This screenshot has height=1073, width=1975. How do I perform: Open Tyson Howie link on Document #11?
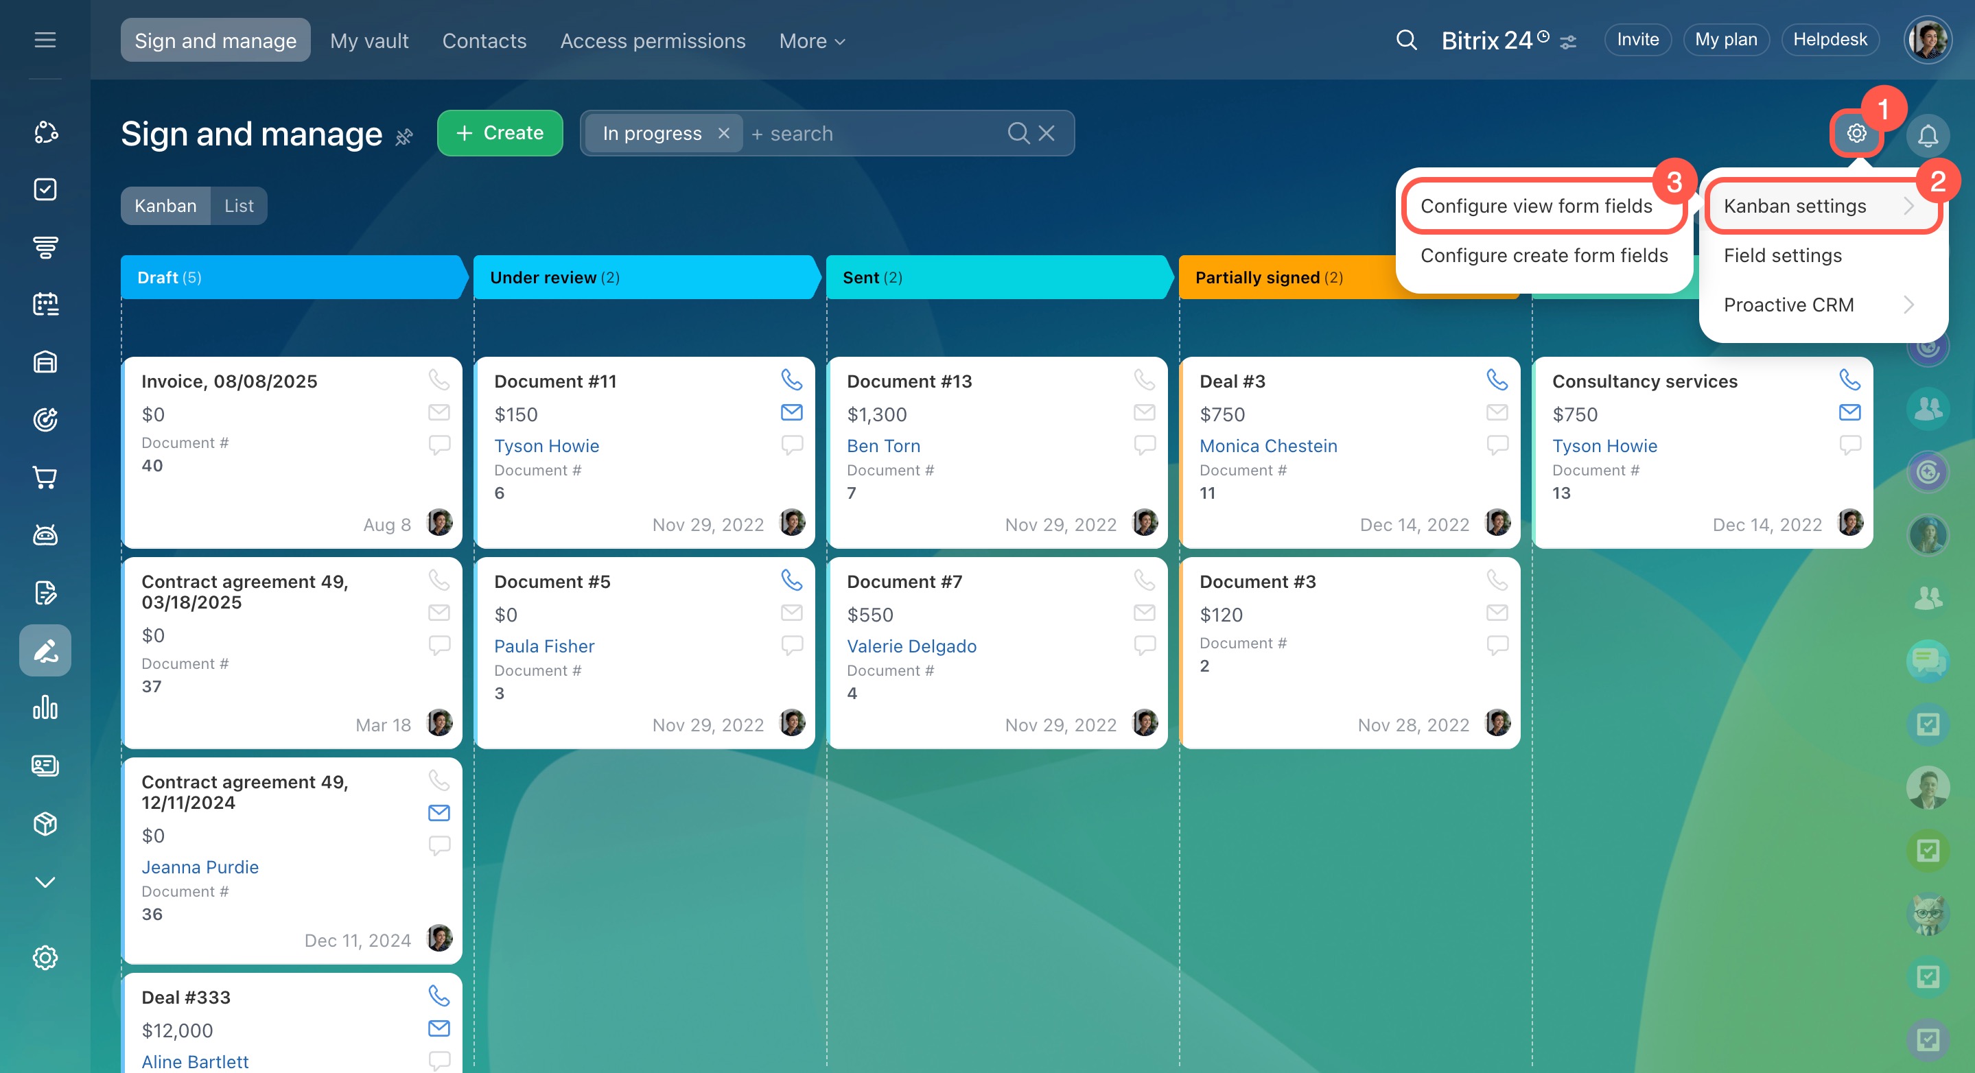pos(547,446)
